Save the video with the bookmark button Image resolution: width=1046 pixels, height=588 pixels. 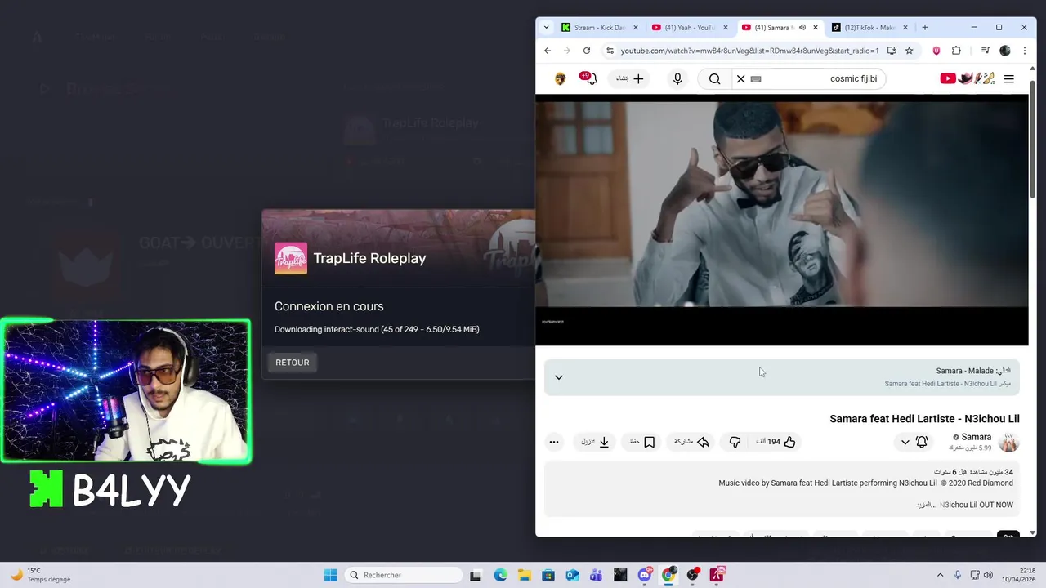642,442
